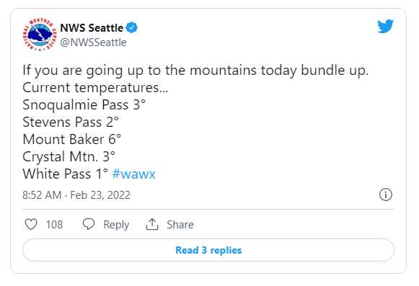The width and height of the screenshot is (419, 286).
Task: Open Read 3 replies button
Action: pyautogui.click(x=208, y=250)
